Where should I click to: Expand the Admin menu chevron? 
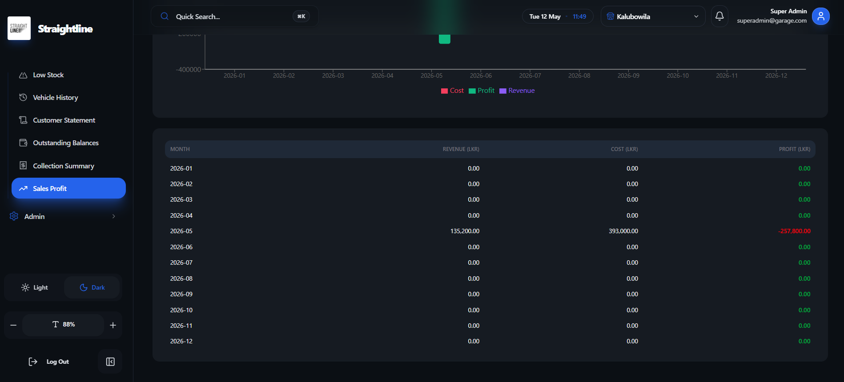click(114, 216)
